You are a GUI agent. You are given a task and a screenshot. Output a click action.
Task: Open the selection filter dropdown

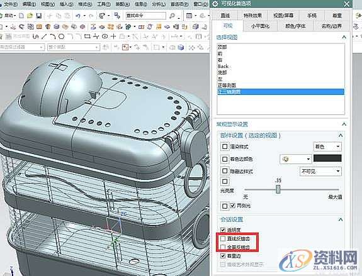(22, 47)
